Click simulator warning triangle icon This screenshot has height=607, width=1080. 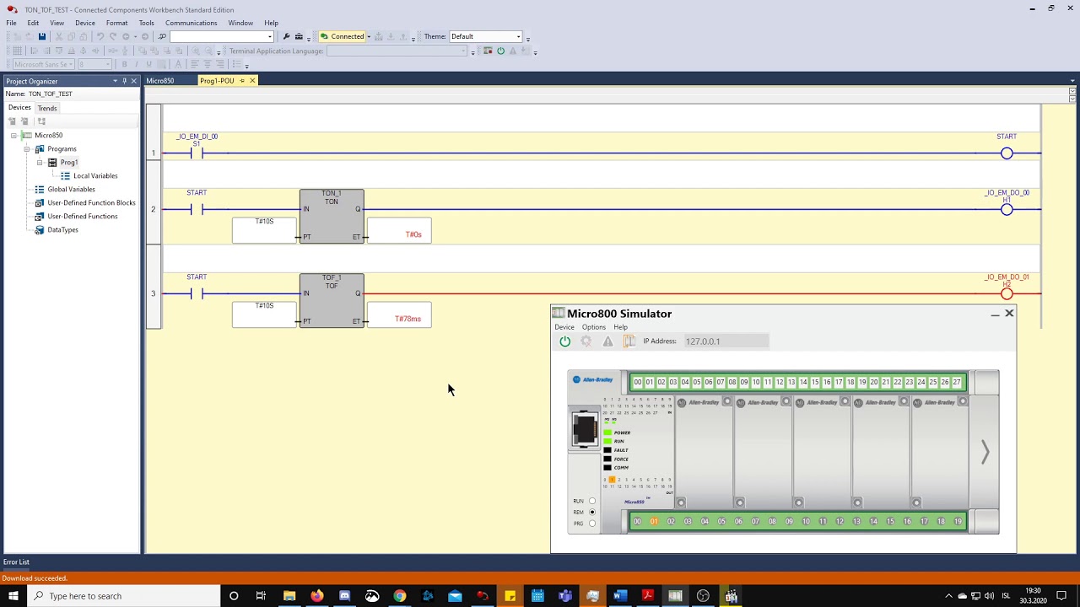607,341
